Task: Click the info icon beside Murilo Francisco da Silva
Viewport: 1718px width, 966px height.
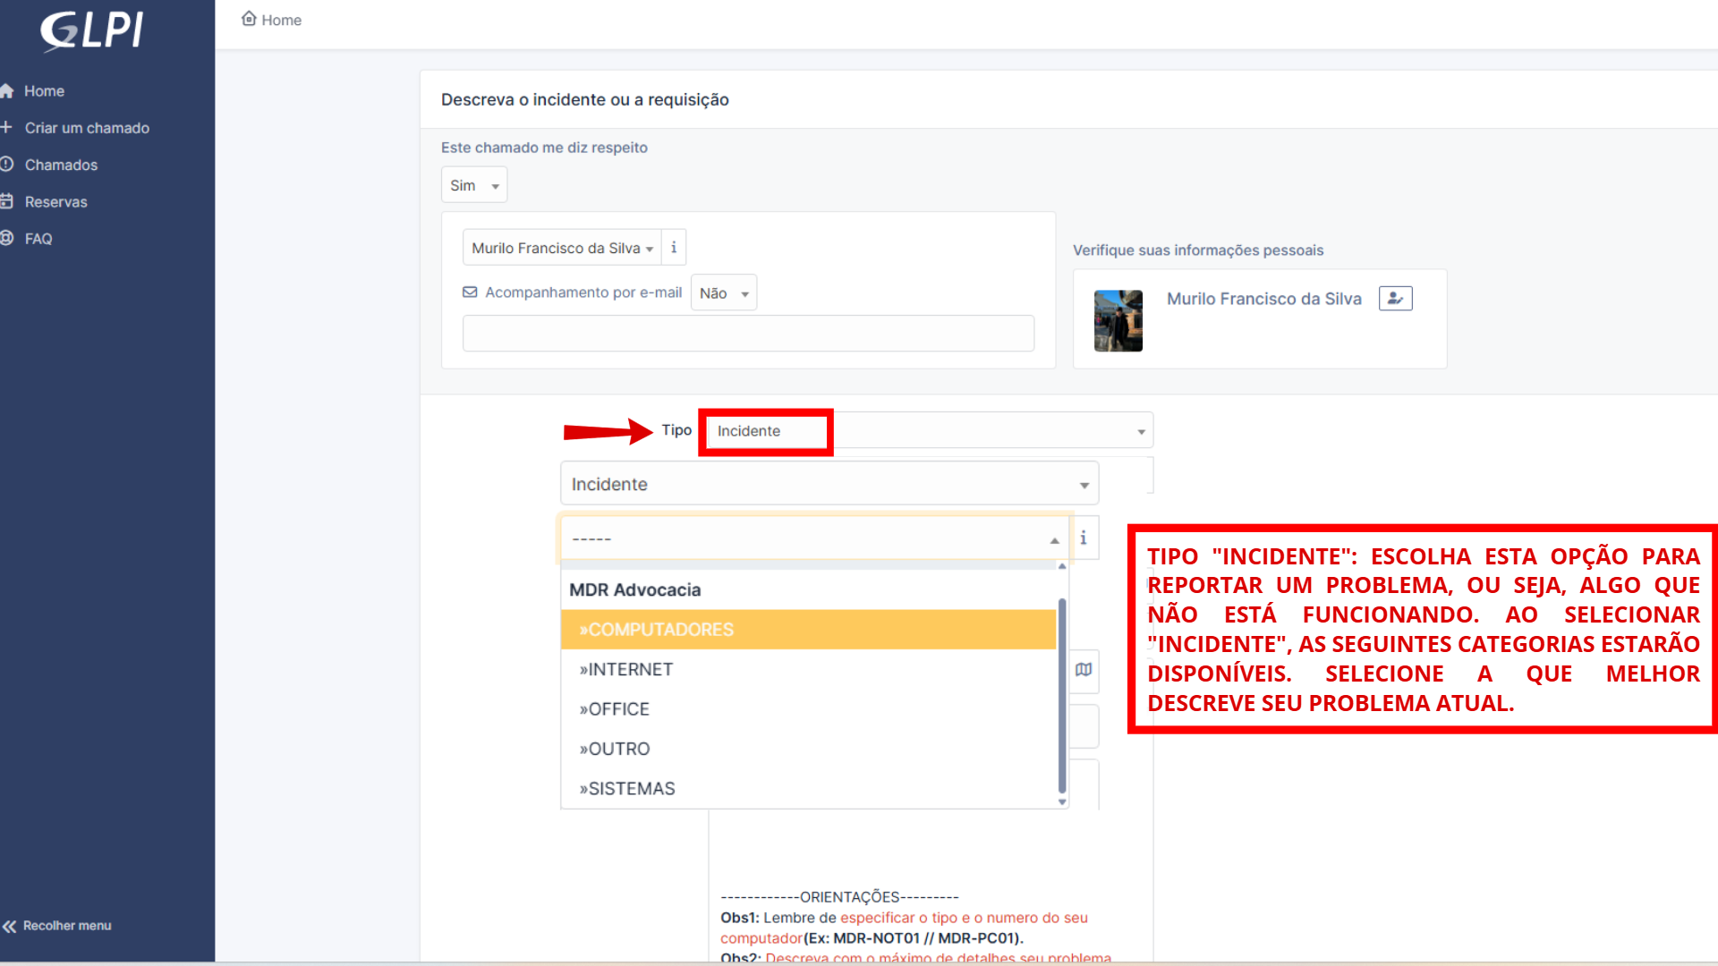Action: coord(674,247)
